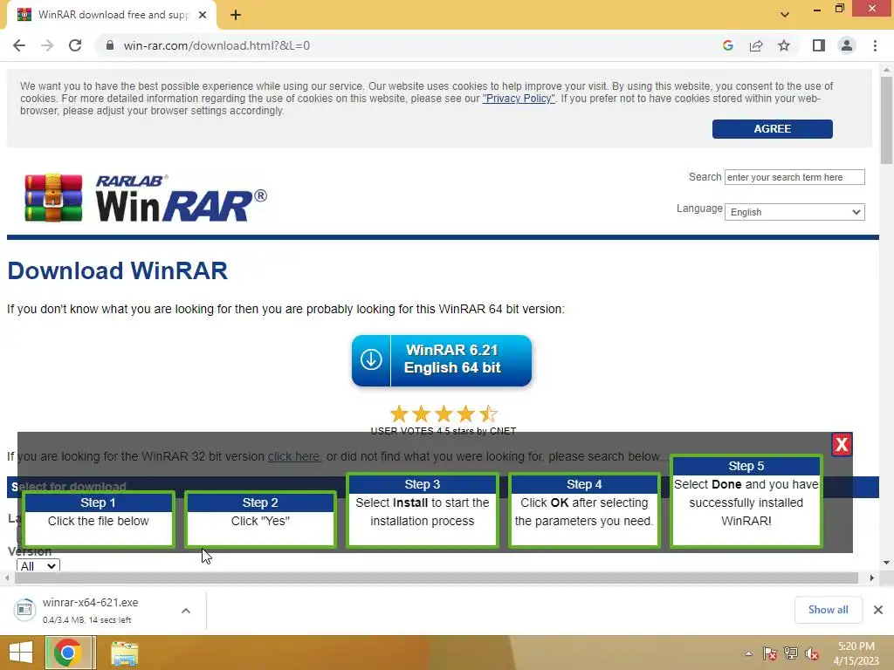Click the browser forward arrow
894x670 pixels.
(47, 45)
